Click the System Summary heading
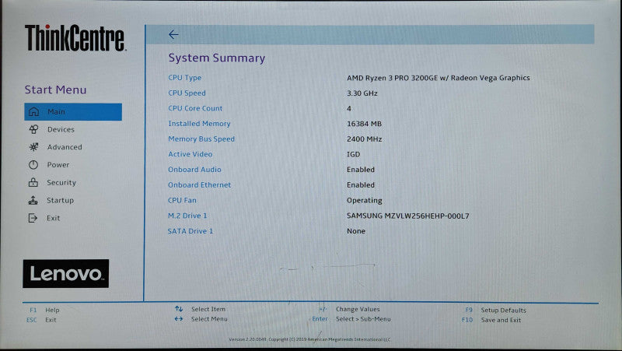This screenshot has height=351, width=622. (217, 58)
